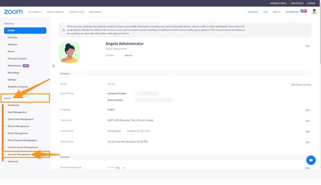This screenshot has width=321, height=185.
Task: Open Phone in the sidebar
Action: [11, 52]
